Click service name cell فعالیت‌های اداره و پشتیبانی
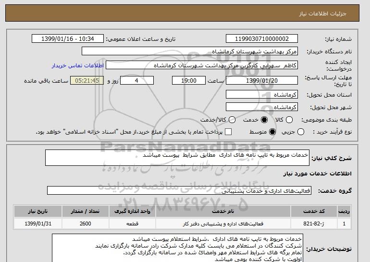370x262 pixels. point(223,224)
